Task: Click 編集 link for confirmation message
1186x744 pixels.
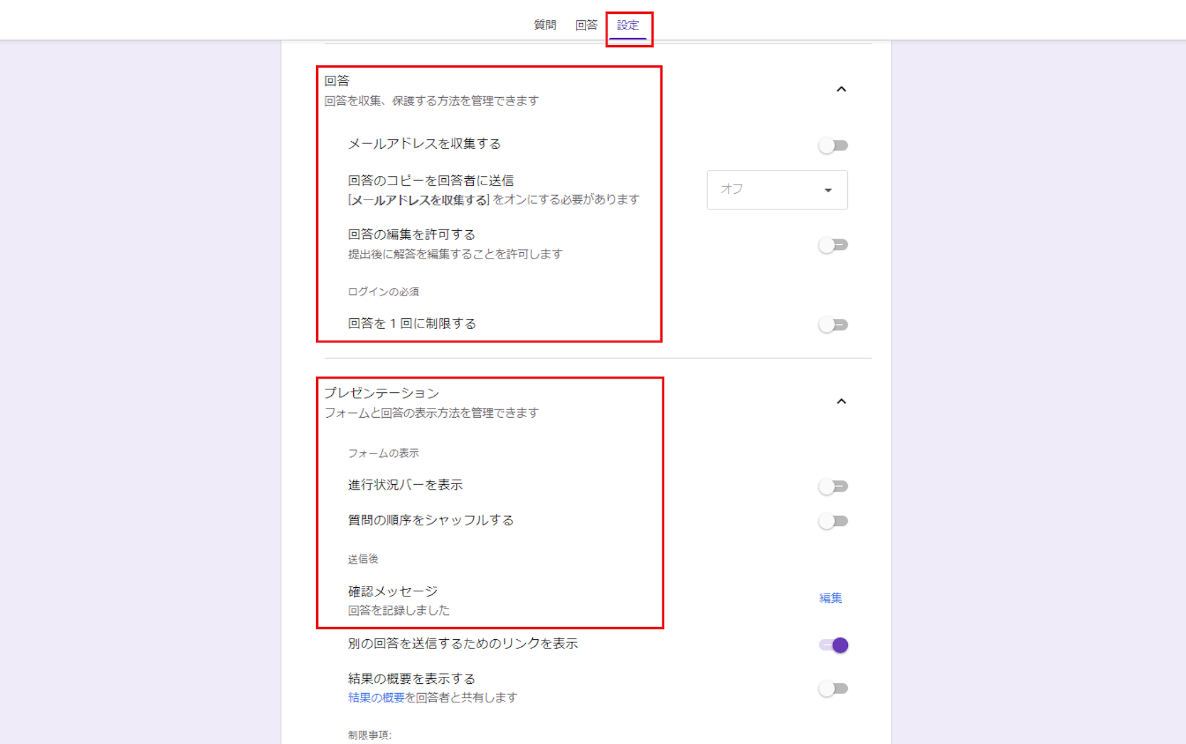Action: [830, 598]
